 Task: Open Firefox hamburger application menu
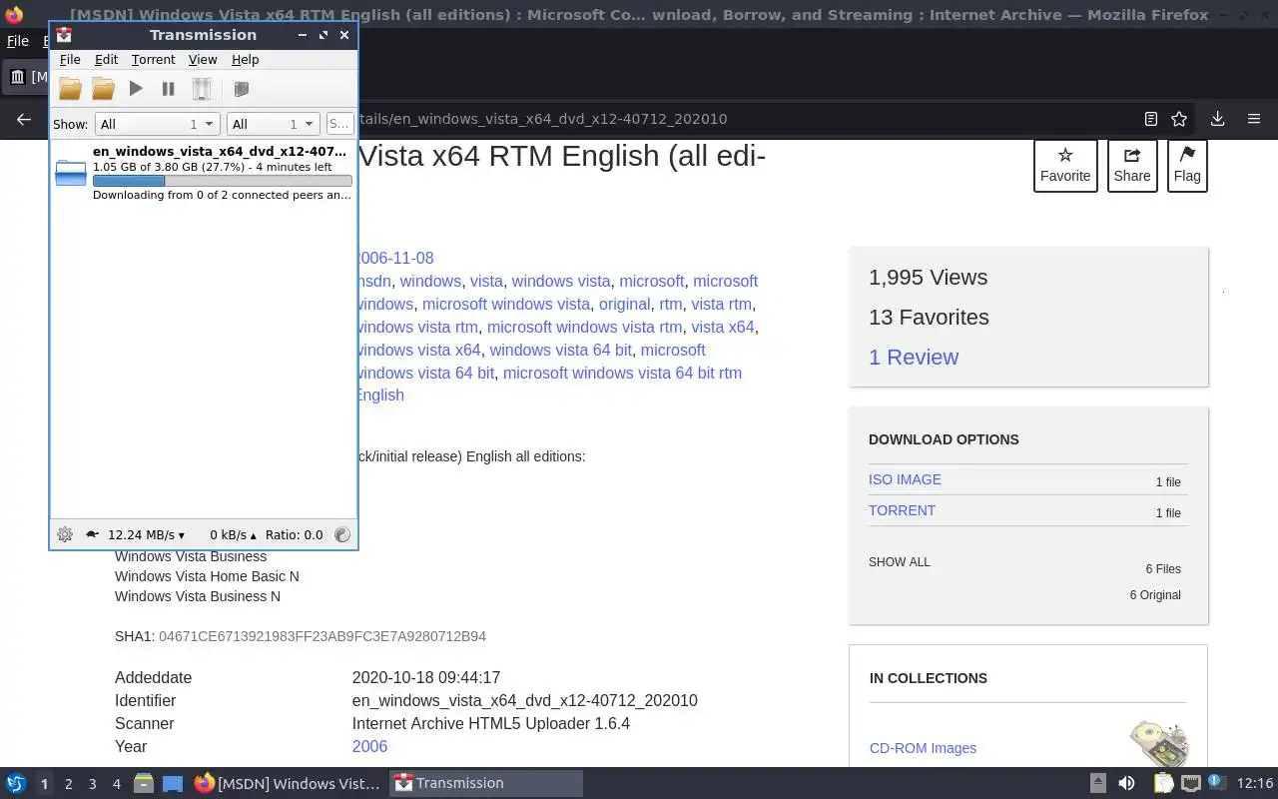[x=1254, y=119]
